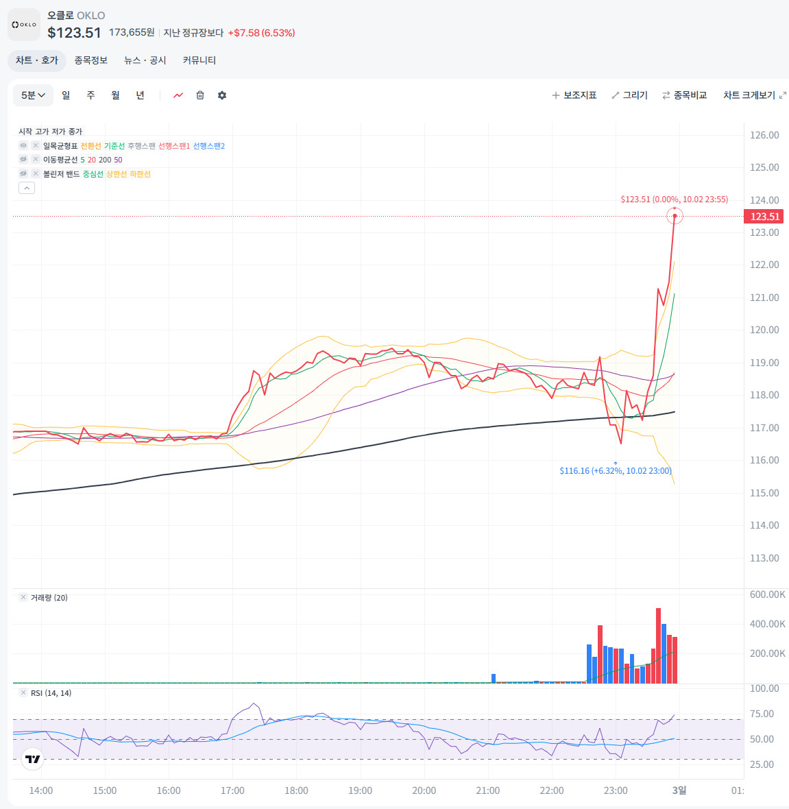Click the 그리기 drawing tool button
This screenshot has height=809, width=789.
point(629,95)
